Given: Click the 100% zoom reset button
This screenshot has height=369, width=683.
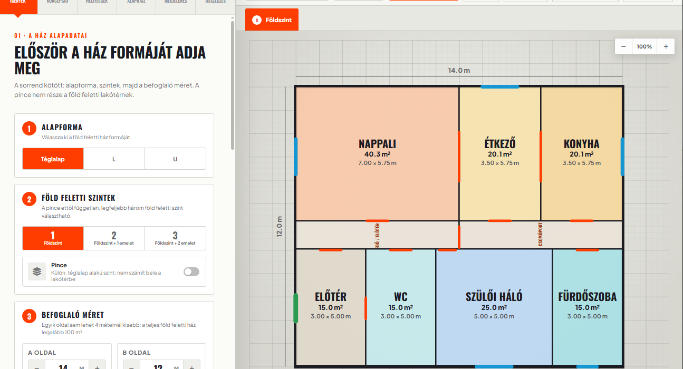Looking at the screenshot, I should click(x=644, y=46).
